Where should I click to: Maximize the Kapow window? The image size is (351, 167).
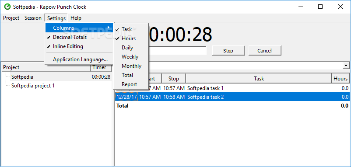(320, 7)
